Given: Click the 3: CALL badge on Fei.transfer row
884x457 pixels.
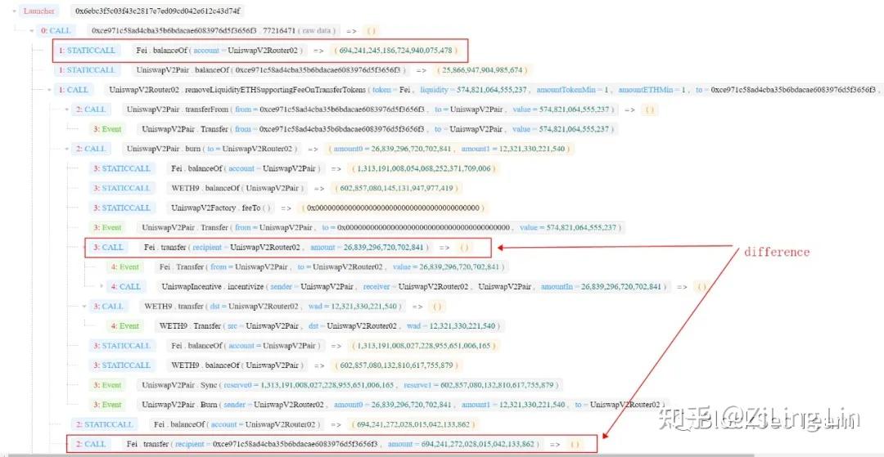Looking at the screenshot, I should coord(109,247).
